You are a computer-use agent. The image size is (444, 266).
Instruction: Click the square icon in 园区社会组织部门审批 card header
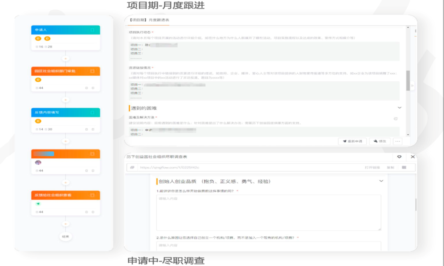click(x=92, y=71)
